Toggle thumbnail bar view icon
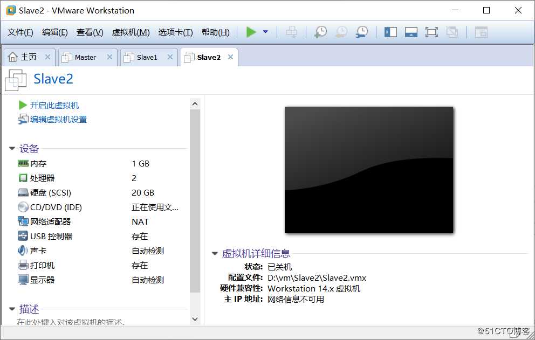535x340 pixels. point(411,32)
